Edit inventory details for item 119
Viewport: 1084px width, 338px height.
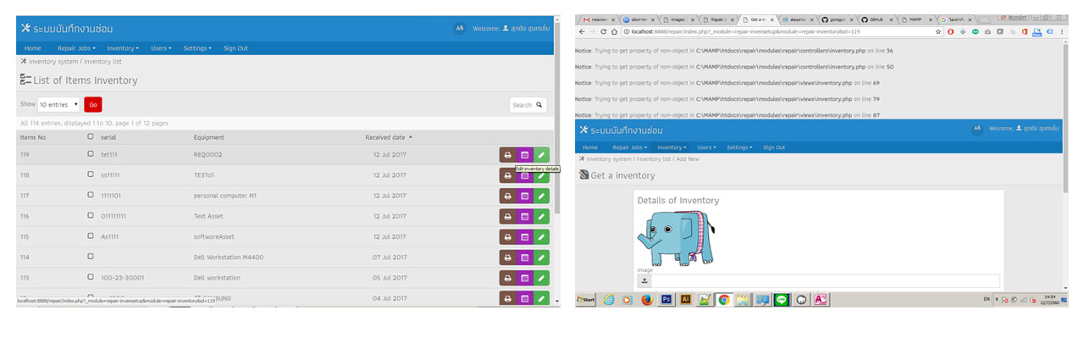(541, 155)
